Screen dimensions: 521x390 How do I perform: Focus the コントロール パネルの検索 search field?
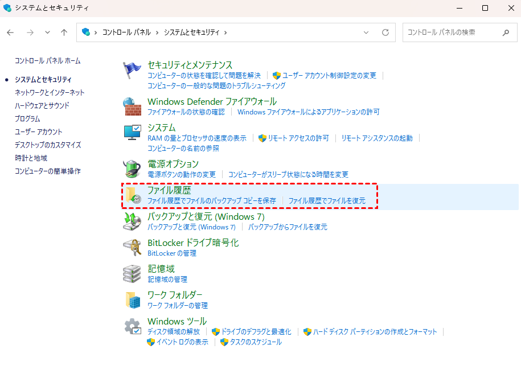click(x=460, y=32)
